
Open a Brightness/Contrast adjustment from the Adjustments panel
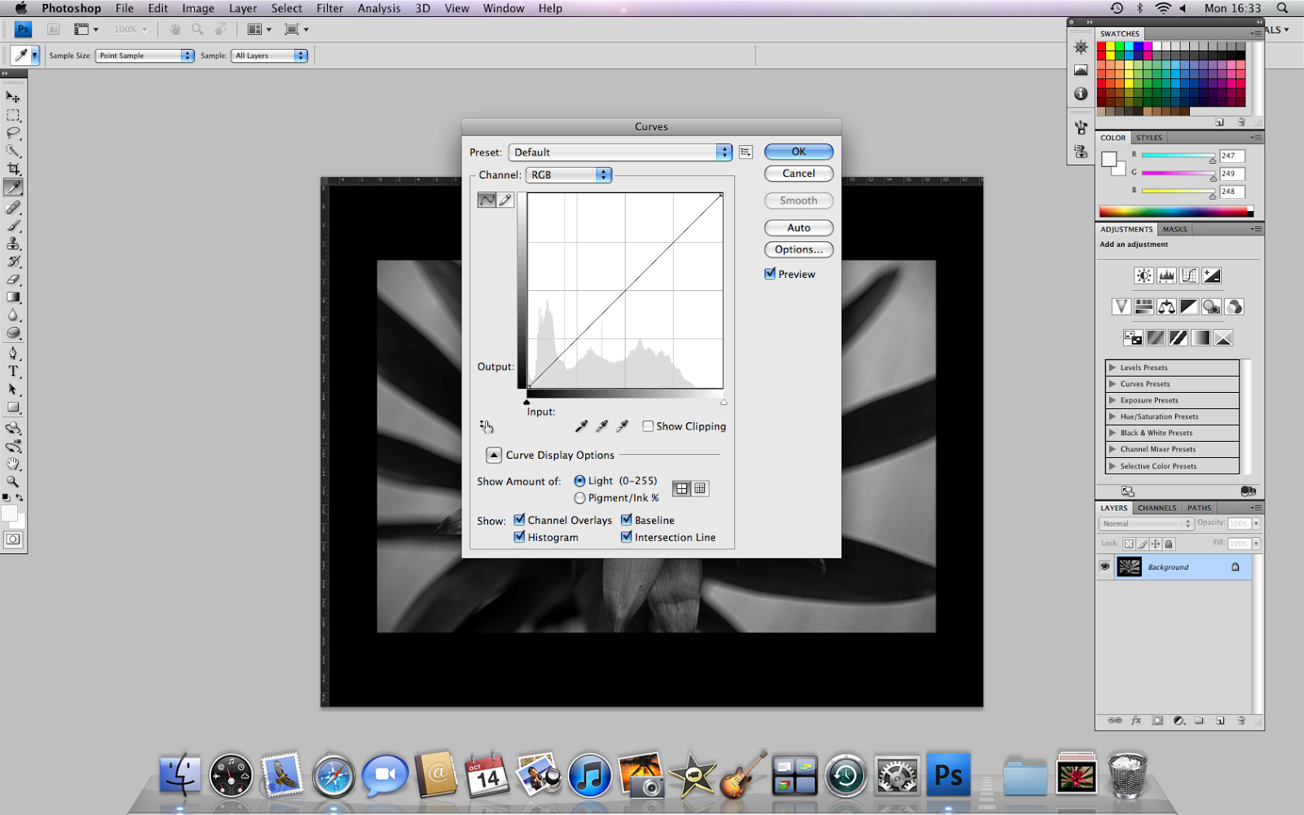[x=1142, y=275]
